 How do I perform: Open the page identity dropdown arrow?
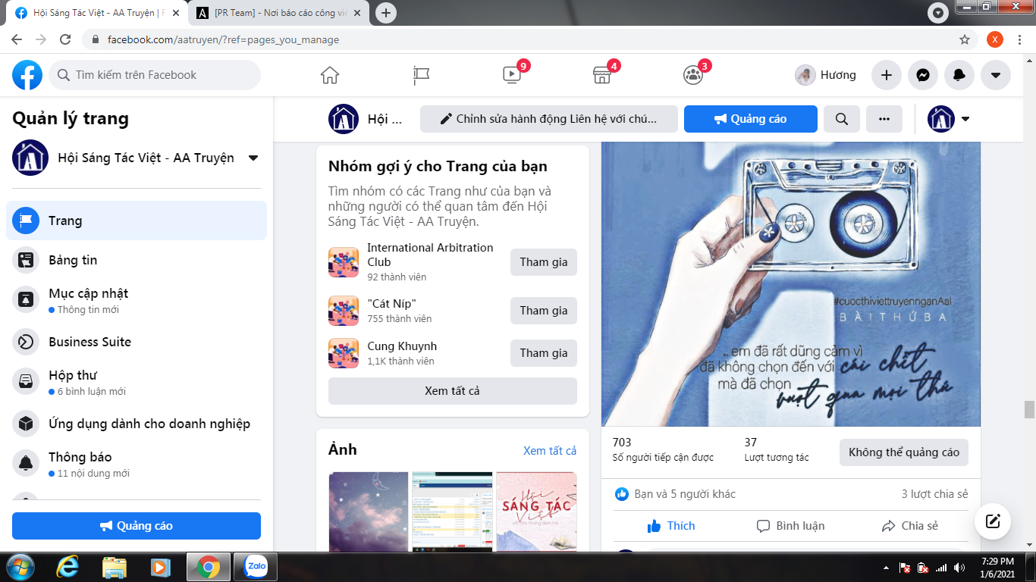[965, 119]
